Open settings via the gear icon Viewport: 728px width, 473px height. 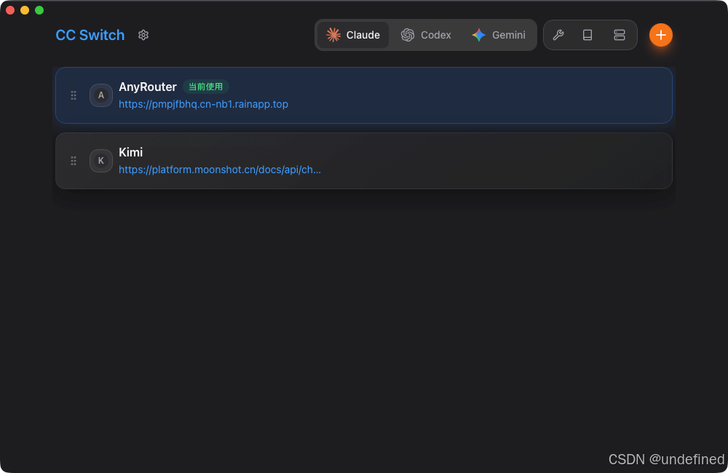(x=143, y=35)
